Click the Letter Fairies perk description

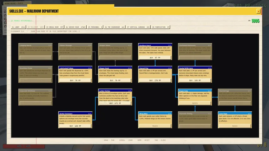(114, 97)
